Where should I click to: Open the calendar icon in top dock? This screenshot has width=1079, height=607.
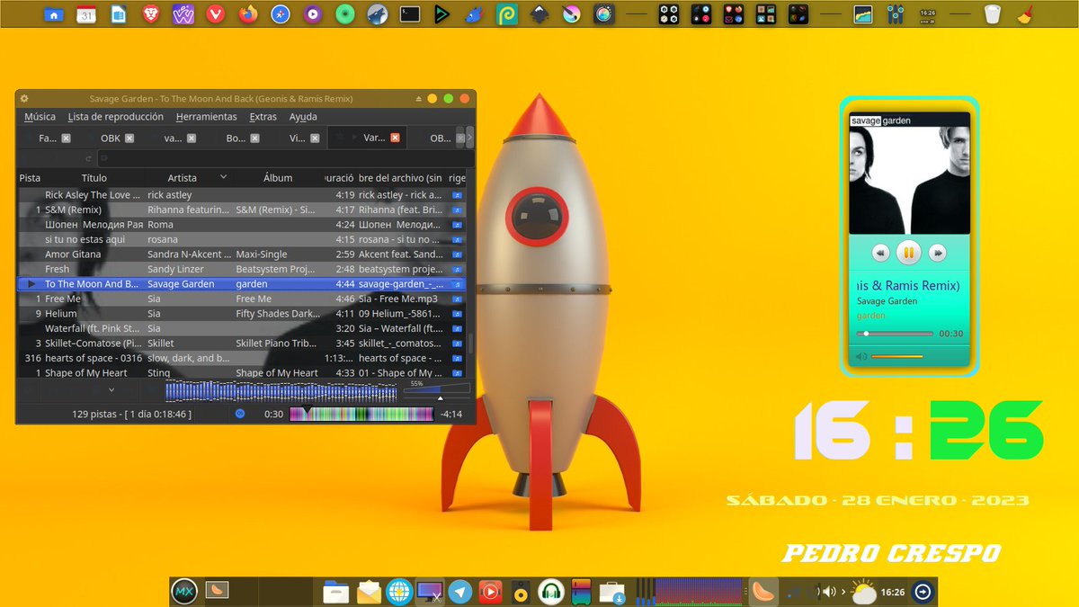click(86, 14)
